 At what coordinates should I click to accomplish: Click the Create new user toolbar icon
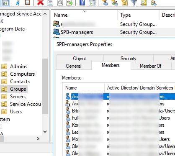pyautogui.click(x=105, y=3)
